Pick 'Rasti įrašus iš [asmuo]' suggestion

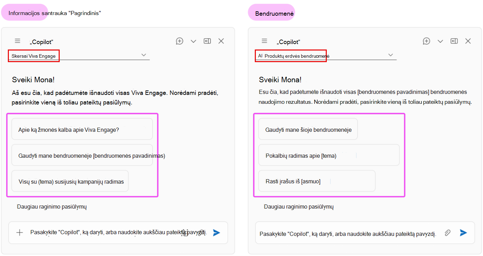tap(317, 181)
